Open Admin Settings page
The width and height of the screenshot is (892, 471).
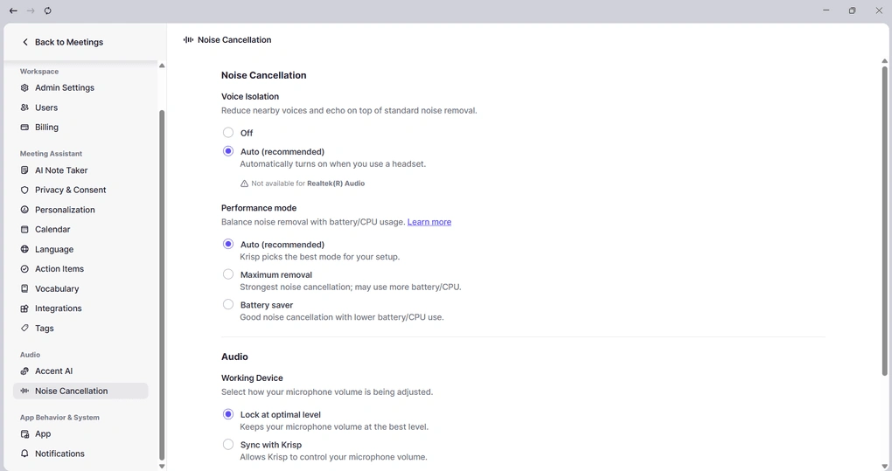coord(80,87)
